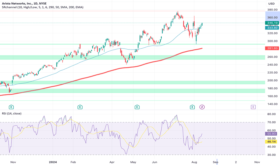Screen dimensions: 280x165
Task: Click the purple lightning news event icon
Action: point(202,107)
